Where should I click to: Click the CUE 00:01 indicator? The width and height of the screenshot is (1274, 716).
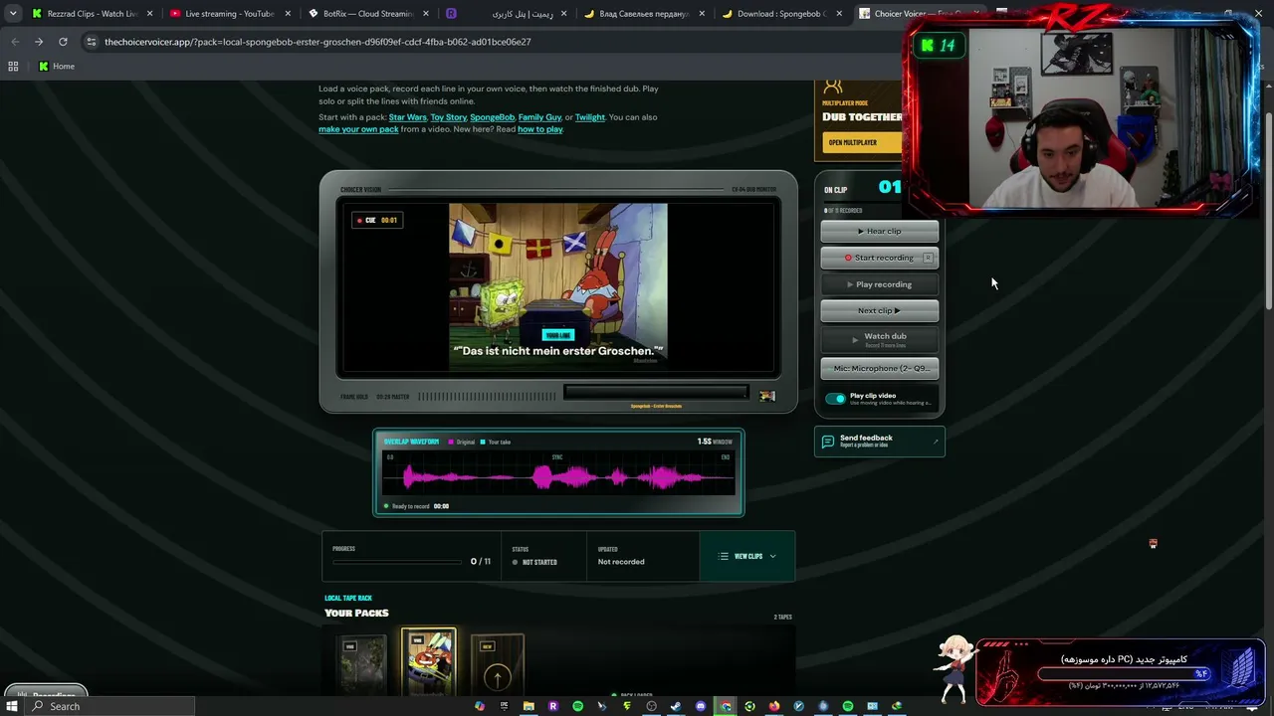point(377,220)
